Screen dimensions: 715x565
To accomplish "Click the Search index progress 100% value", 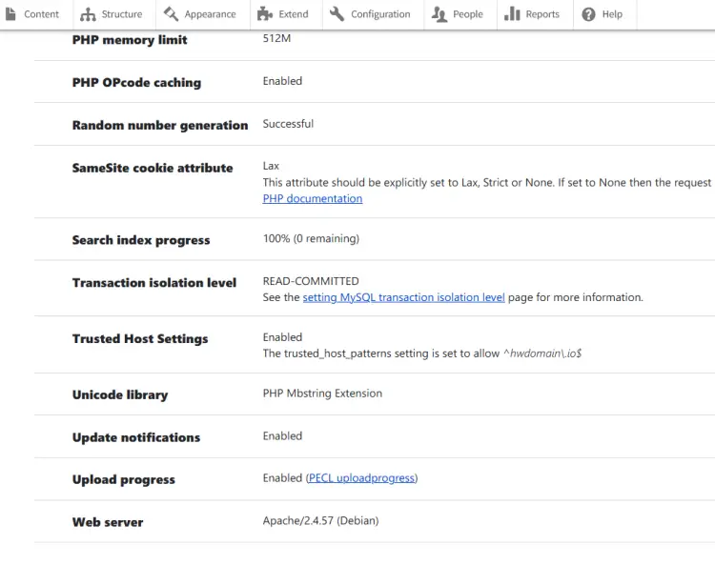I will coord(311,238).
